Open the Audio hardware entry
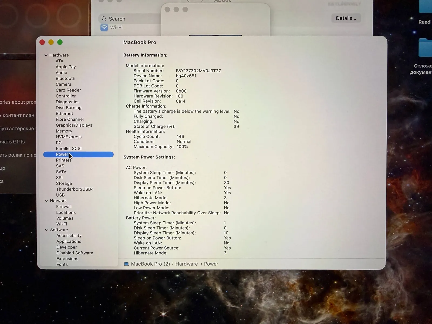Viewport: 432px width, 324px height. (x=61, y=73)
